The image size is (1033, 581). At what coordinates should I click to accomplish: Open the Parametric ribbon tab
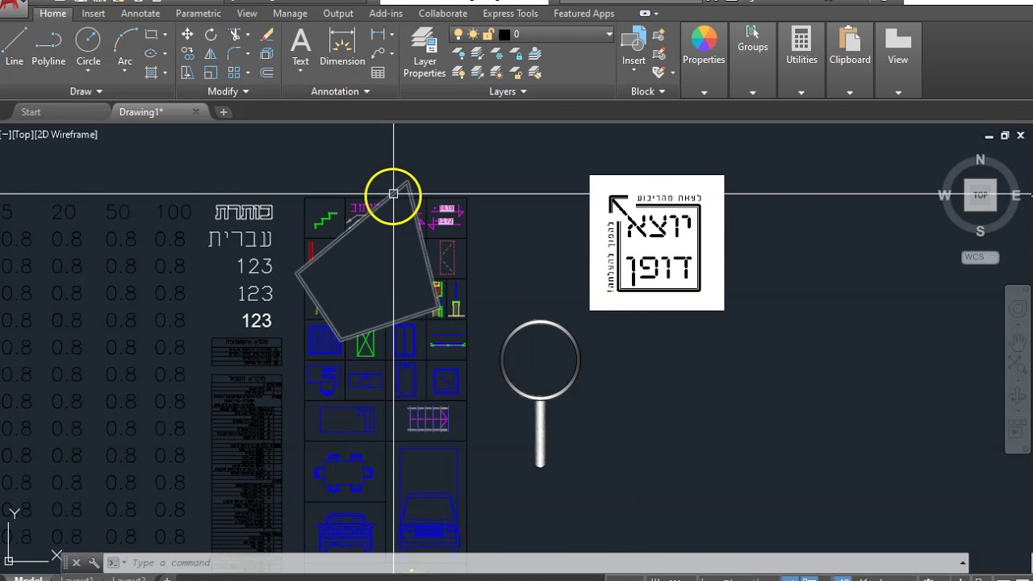coord(199,14)
